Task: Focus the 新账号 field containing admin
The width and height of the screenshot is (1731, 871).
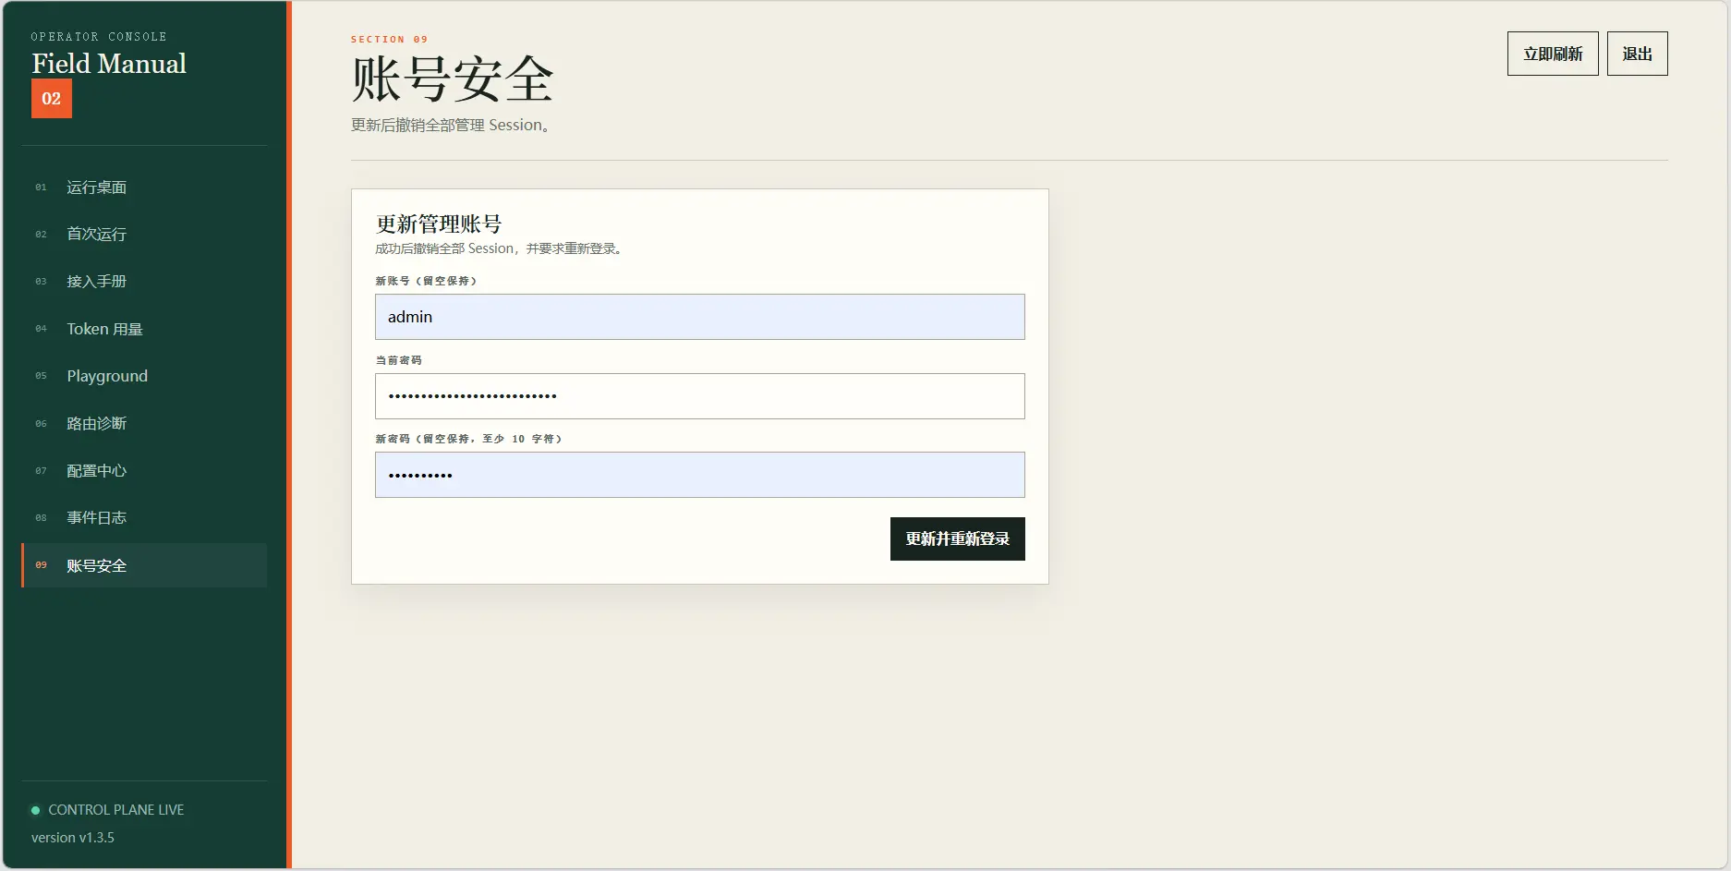Action: point(700,317)
